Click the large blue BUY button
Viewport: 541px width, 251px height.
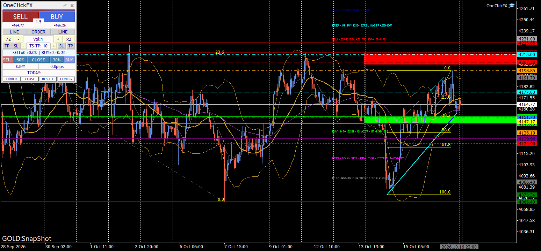coord(57,17)
